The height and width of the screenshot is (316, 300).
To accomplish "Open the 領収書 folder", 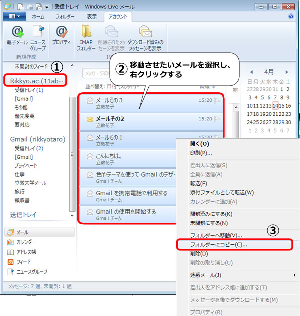I will [22, 200].
